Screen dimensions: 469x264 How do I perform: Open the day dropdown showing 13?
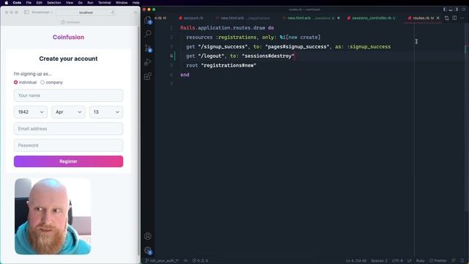click(x=106, y=112)
